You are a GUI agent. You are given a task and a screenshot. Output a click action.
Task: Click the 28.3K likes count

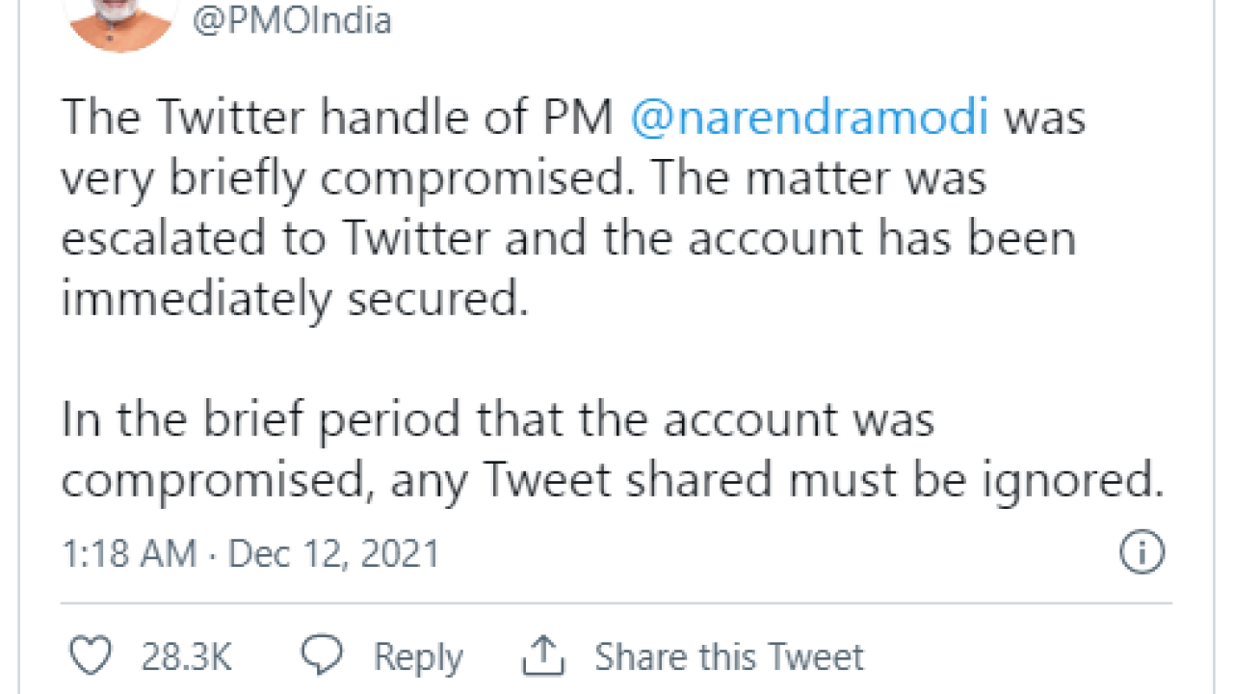click(187, 657)
